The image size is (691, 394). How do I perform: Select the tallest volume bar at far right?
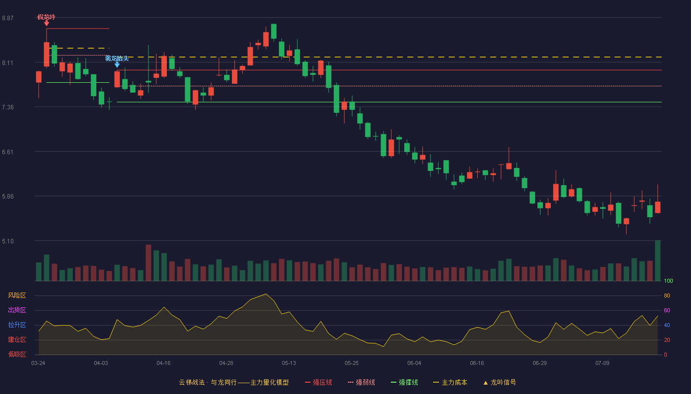pyautogui.click(x=657, y=261)
